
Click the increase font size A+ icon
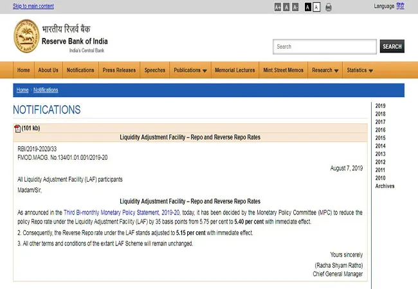[x=278, y=7]
